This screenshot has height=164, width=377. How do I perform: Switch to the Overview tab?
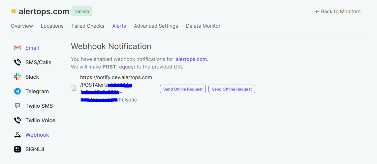pyautogui.click(x=22, y=26)
